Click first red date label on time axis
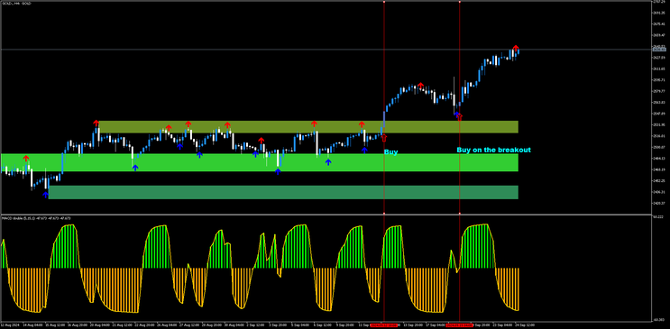 [384, 325]
